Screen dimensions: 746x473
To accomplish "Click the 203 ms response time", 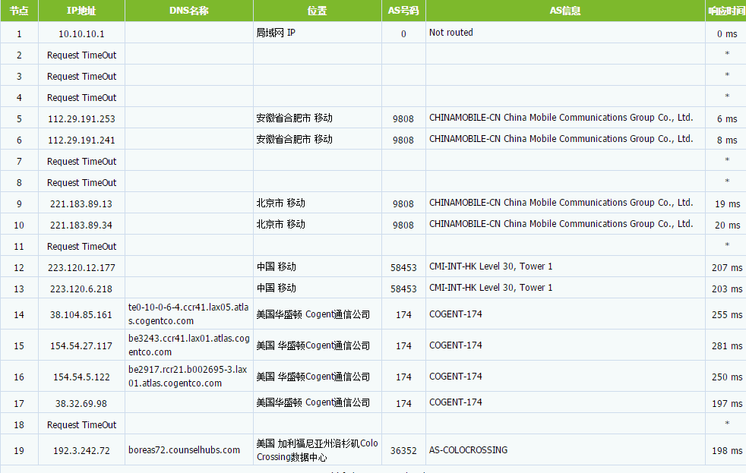I will (727, 289).
